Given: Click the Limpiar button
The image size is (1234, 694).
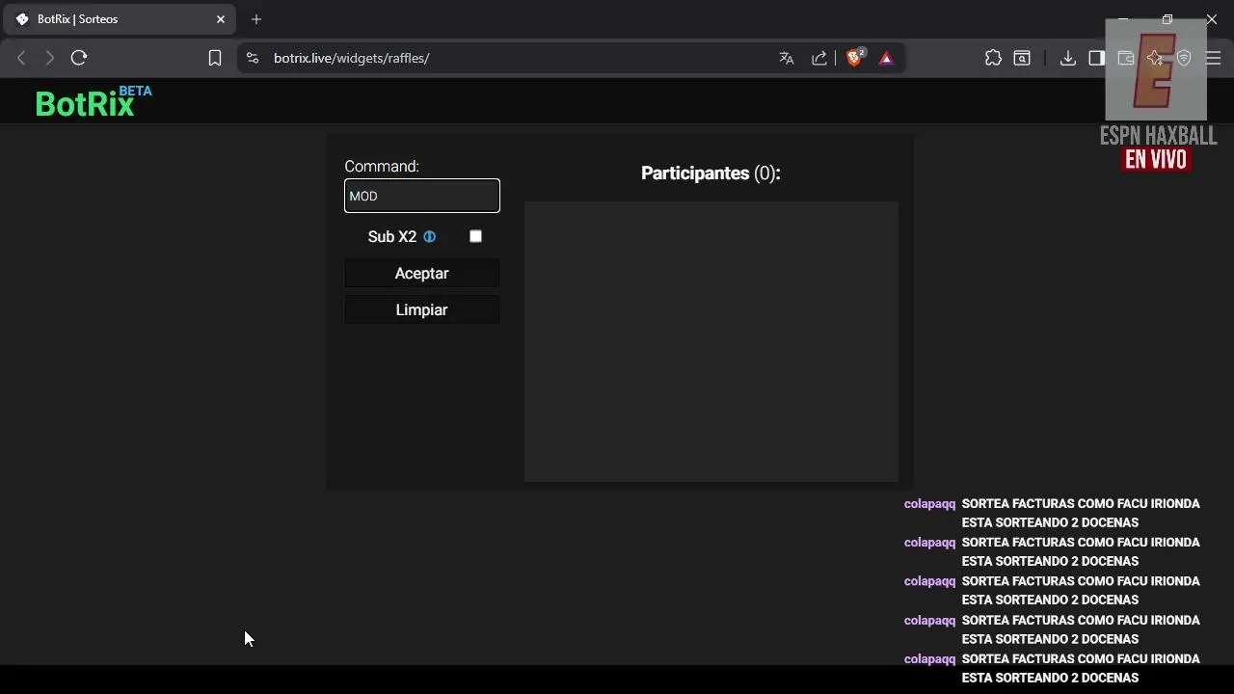Looking at the screenshot, I should [422, 310].
